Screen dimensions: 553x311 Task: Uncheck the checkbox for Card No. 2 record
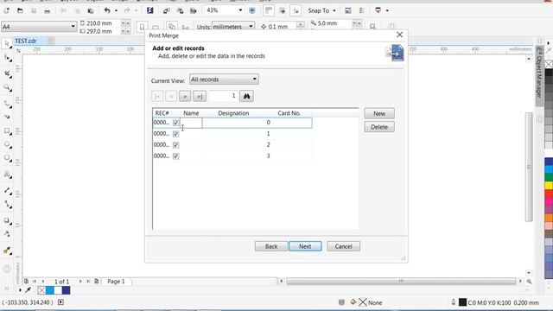click(176, 145)
